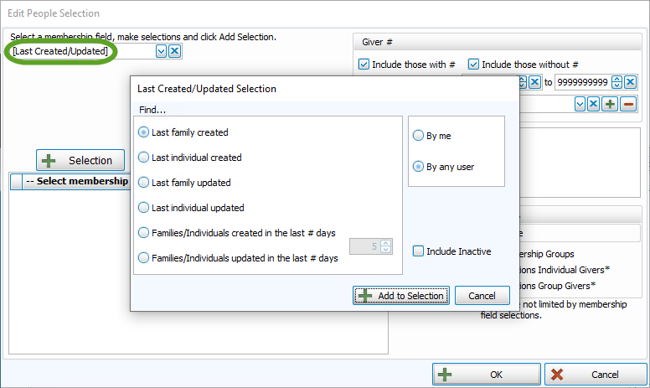Expand the dropdown in Giver # panel
Image resolution: width=650 pixels, height=388 pixels.
click(x=579, y=104)
